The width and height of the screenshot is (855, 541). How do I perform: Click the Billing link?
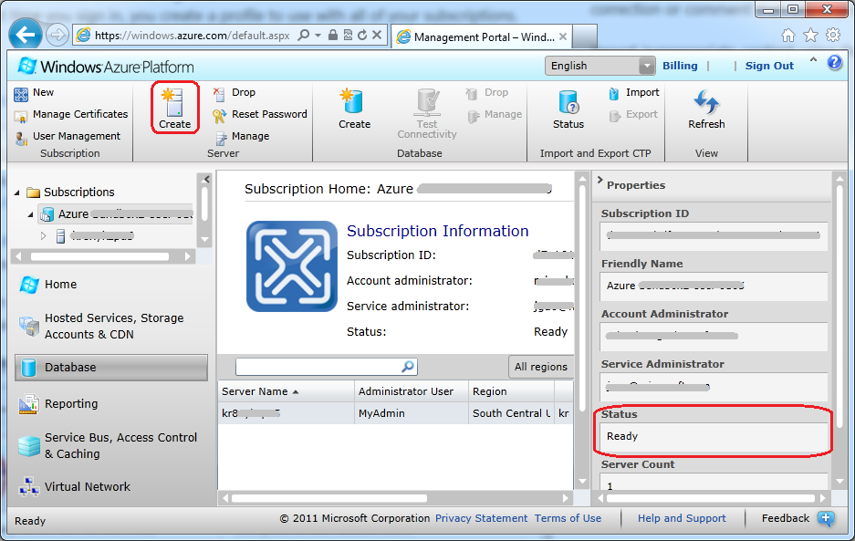click(x=680, y=66)
